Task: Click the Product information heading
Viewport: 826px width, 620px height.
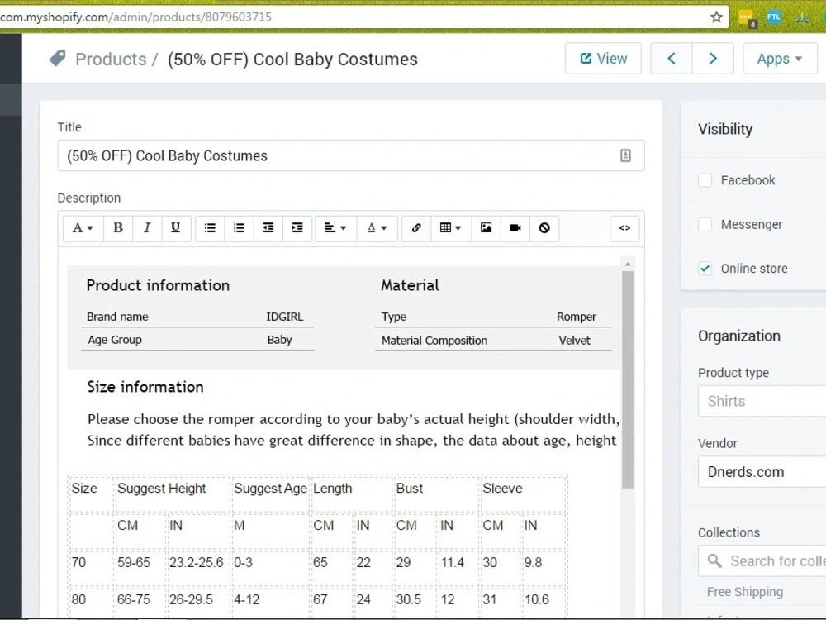Action: (x=158, y=285)
